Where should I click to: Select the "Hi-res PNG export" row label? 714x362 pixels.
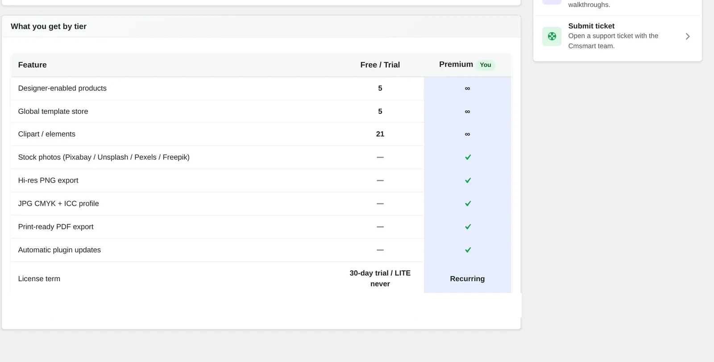(x=48, y=180)
